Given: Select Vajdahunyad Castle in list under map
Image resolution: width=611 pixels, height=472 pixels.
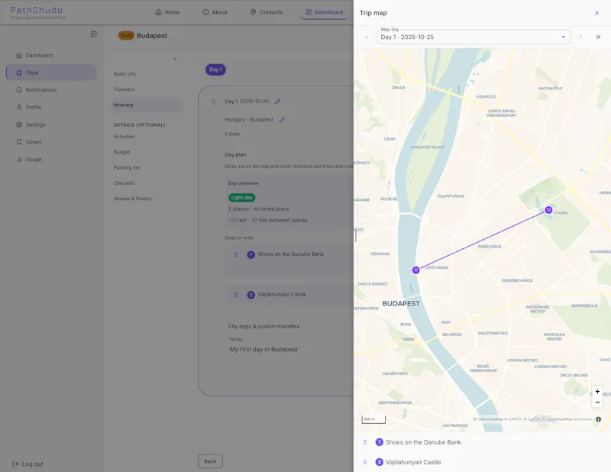Looking at the screenshot, I should coord(413,462).
